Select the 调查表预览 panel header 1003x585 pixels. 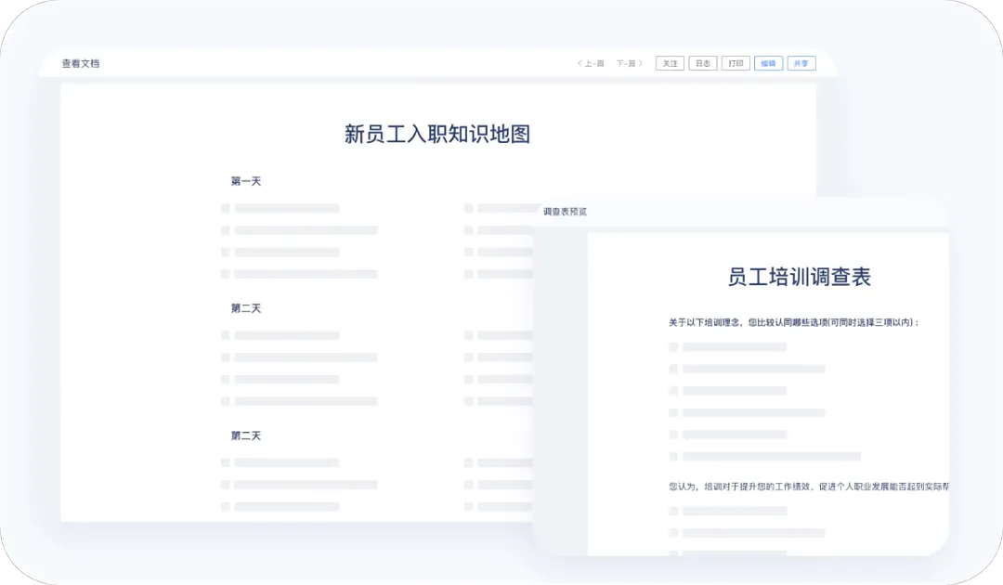[x=565, y=212]
